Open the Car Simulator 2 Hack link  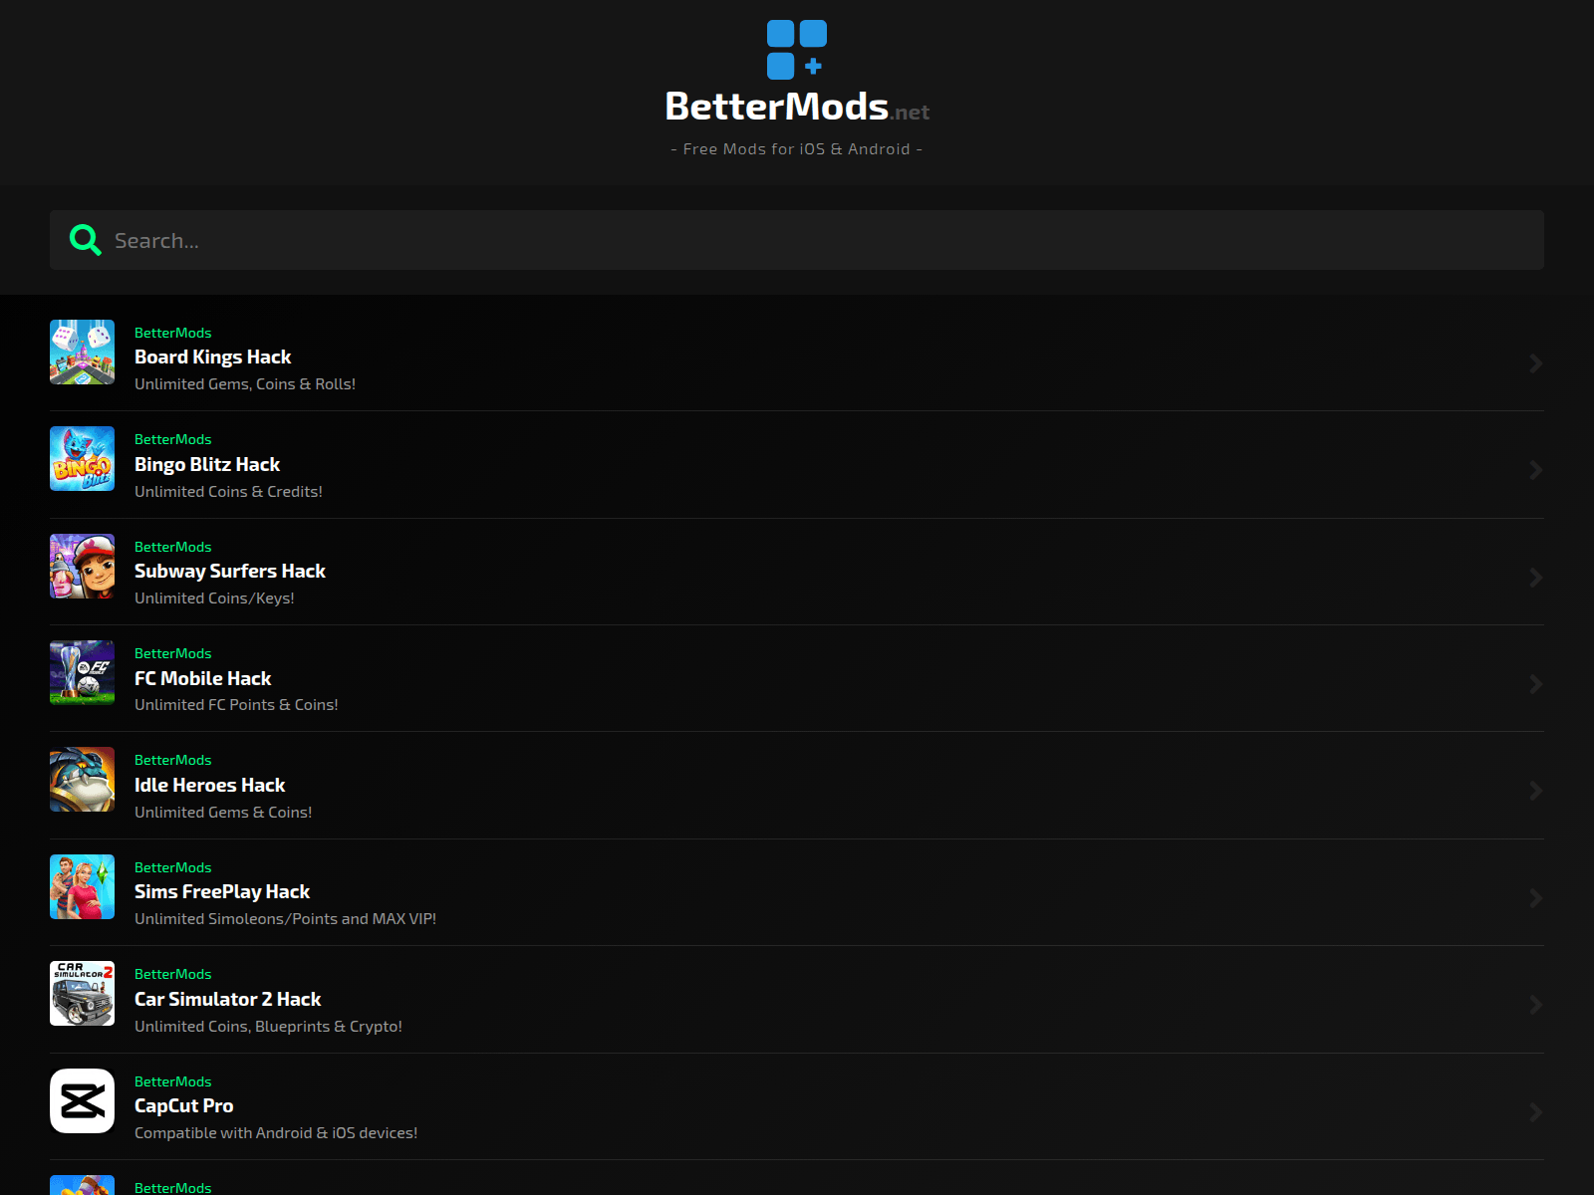[x=227, y=999]
